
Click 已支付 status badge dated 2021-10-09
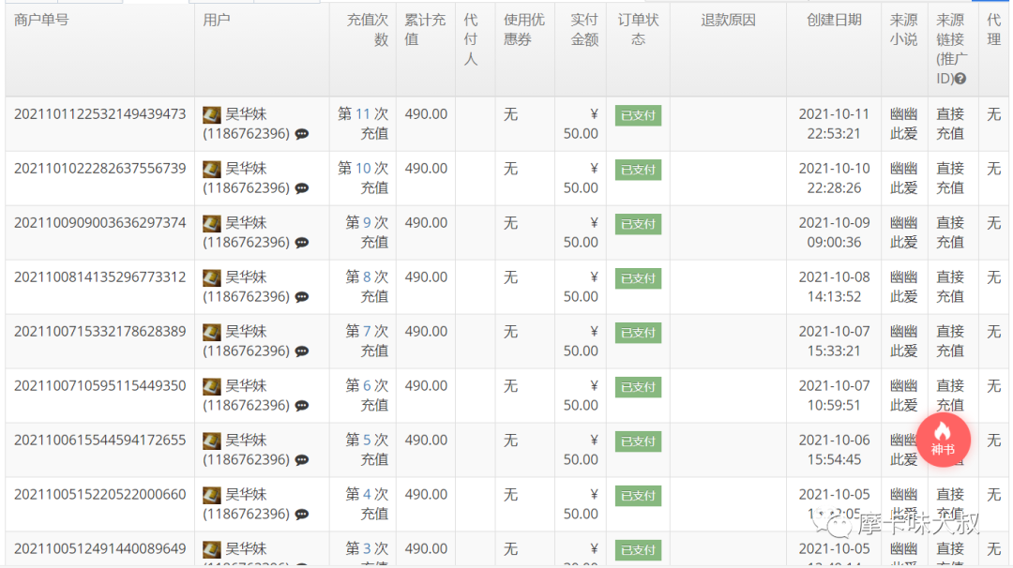tap(638, 224)
